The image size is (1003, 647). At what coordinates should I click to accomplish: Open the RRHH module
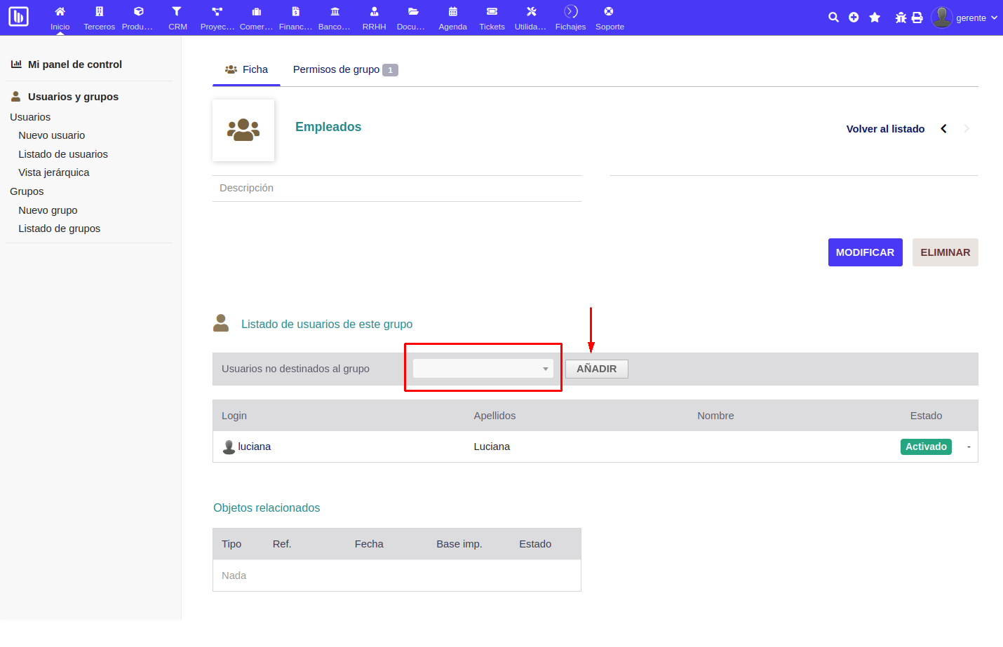click(x=374, y=18)
